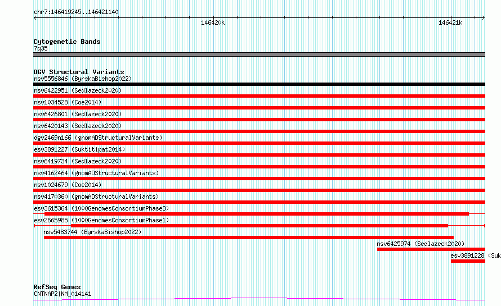This screenshot has width=501, height=306.
Task: Click nsv6420143 (Sedlazeck2020) label
Action: (x=78, y=126)
